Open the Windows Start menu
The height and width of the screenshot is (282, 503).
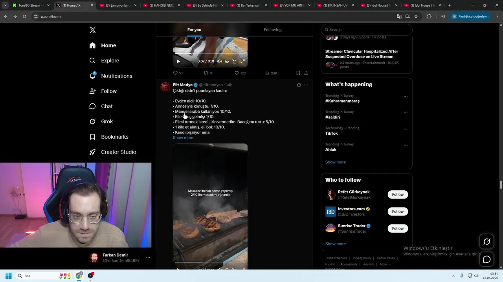(x=8, y=276)
